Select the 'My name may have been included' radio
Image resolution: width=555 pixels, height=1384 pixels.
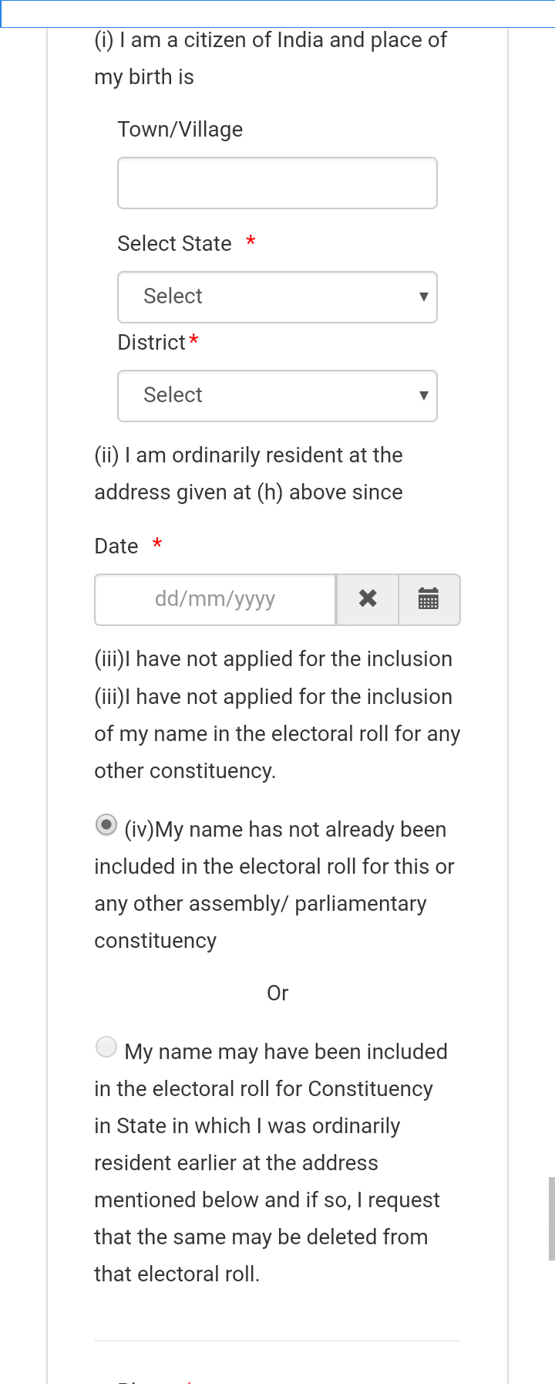tap(106, 1047)
